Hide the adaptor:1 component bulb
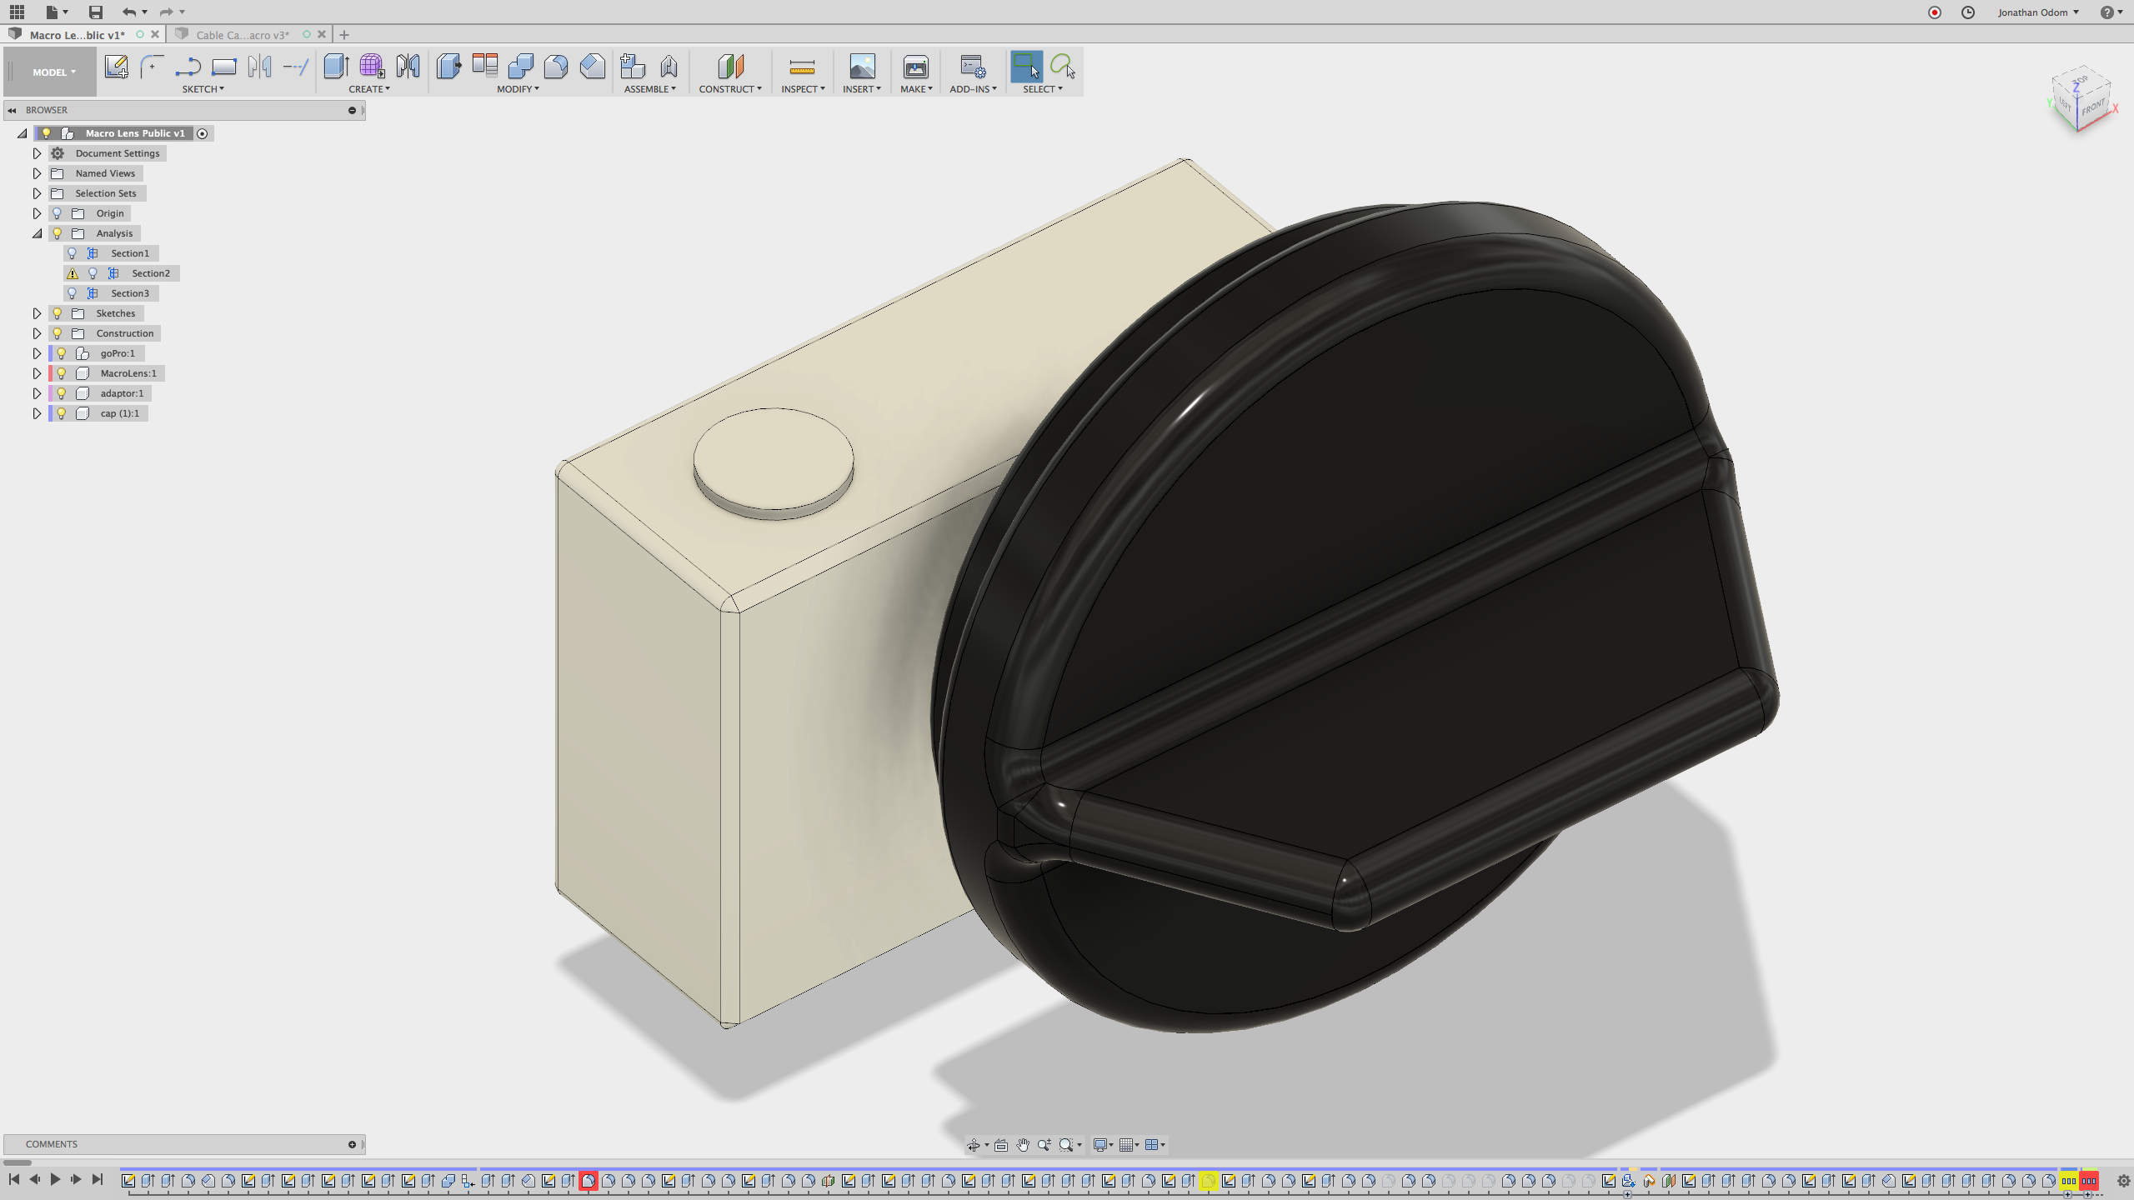Screen dimensions: 2134x1200 [x=61, y=393]
